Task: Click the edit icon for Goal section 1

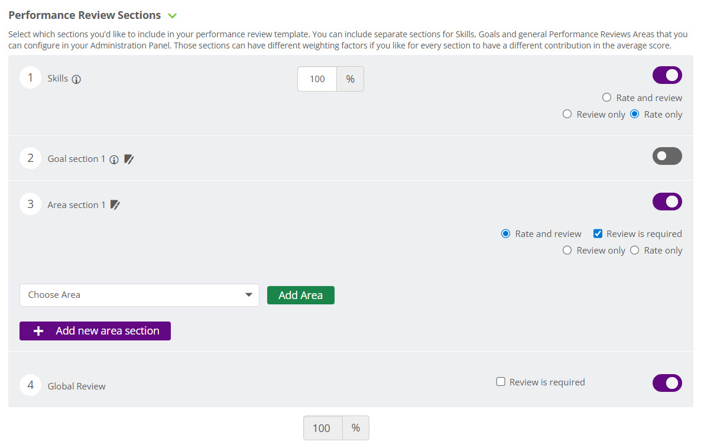Action: [x=129, y=160]
